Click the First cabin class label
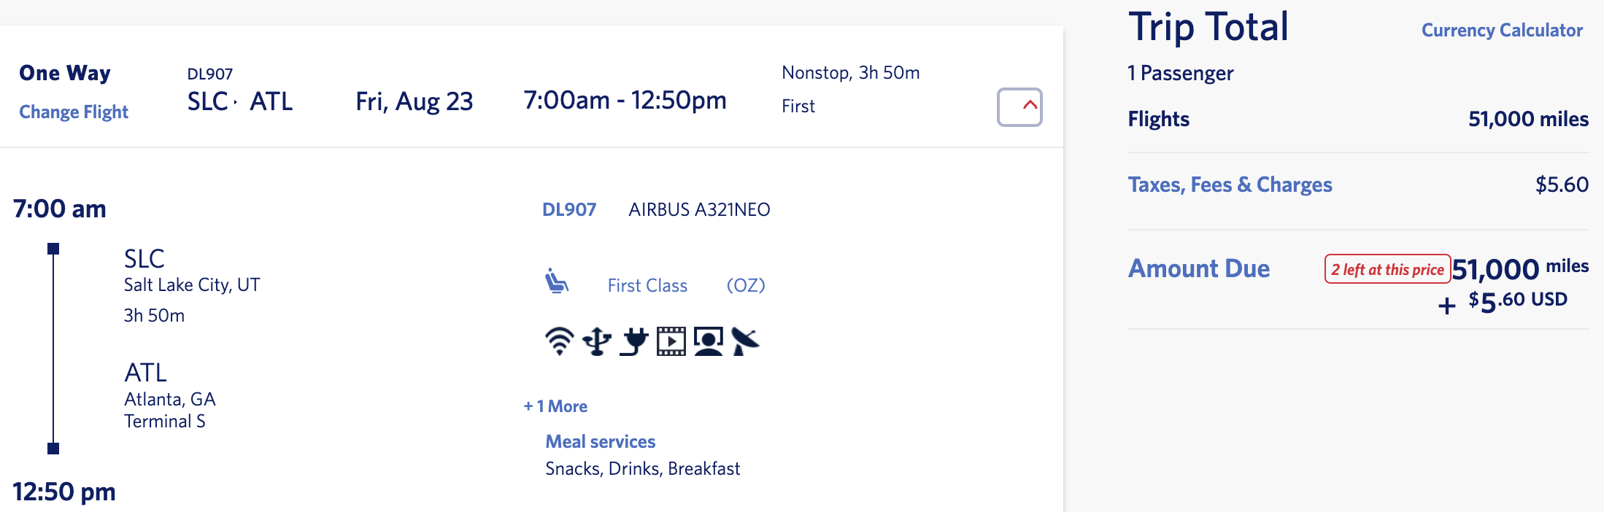The width and height of the screenshot is (1604, 512). point(797,106)
